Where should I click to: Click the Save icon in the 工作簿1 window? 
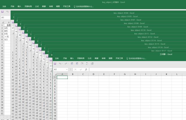click(55, 63)
